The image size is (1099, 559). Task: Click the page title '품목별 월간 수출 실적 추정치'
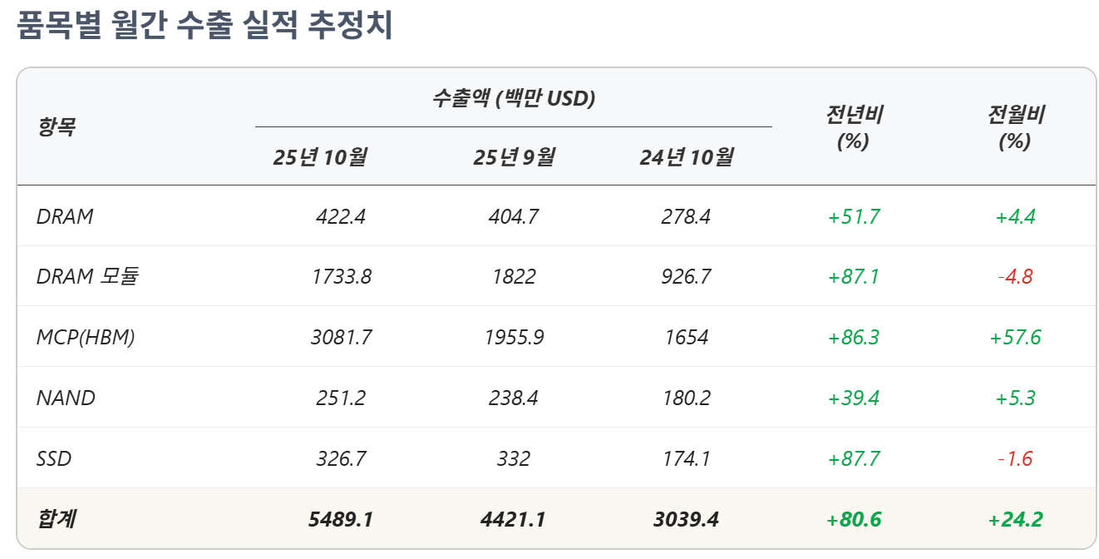tap(205, 26)
